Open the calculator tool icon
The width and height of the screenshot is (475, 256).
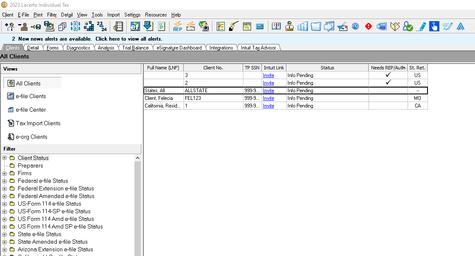pos(260,27)
